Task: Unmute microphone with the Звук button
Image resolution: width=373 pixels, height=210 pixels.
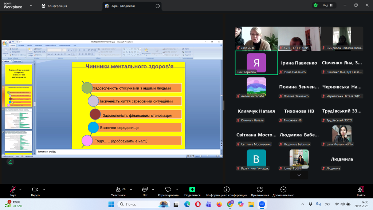Action: click(13, 190)
